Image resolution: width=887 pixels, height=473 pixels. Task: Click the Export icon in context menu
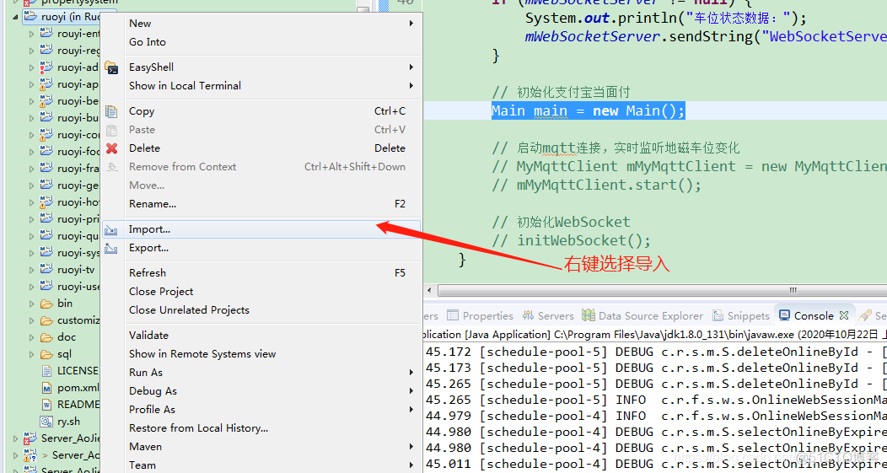click(x=111, y=249)
